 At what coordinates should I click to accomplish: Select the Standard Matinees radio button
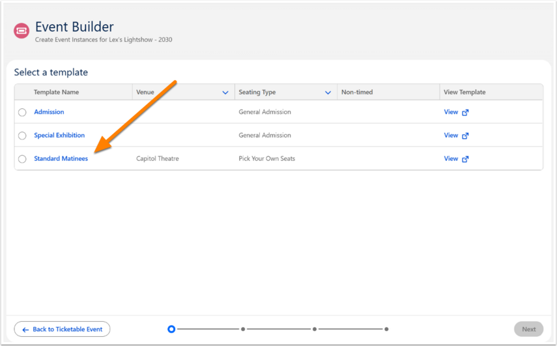click(x=22, y=159)
